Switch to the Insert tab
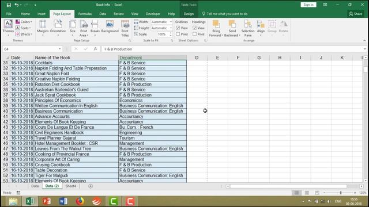 coord(41,14)
